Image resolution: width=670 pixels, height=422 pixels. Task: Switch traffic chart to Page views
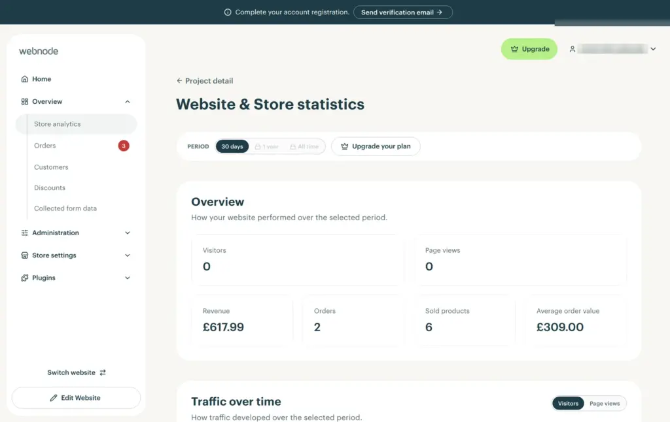[x=605, y=403]
